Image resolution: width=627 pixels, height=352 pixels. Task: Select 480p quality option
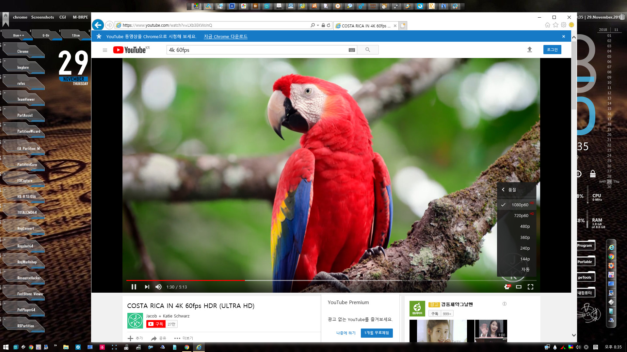(x=517, y=226)
